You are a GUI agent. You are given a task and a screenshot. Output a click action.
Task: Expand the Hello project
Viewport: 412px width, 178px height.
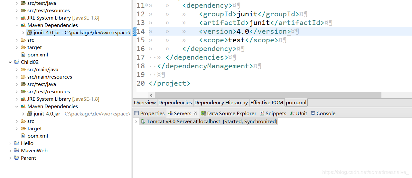point(10,143)
